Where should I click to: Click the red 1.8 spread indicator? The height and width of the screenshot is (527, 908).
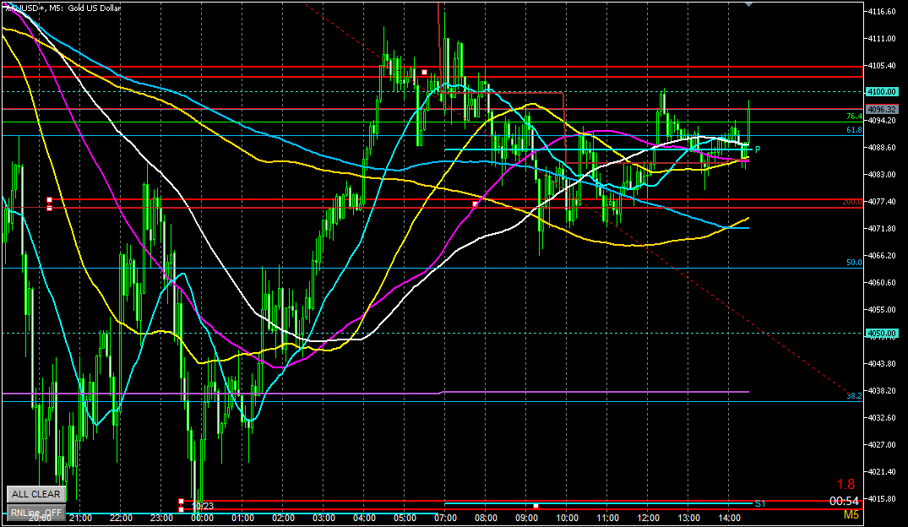pos(846,484)
